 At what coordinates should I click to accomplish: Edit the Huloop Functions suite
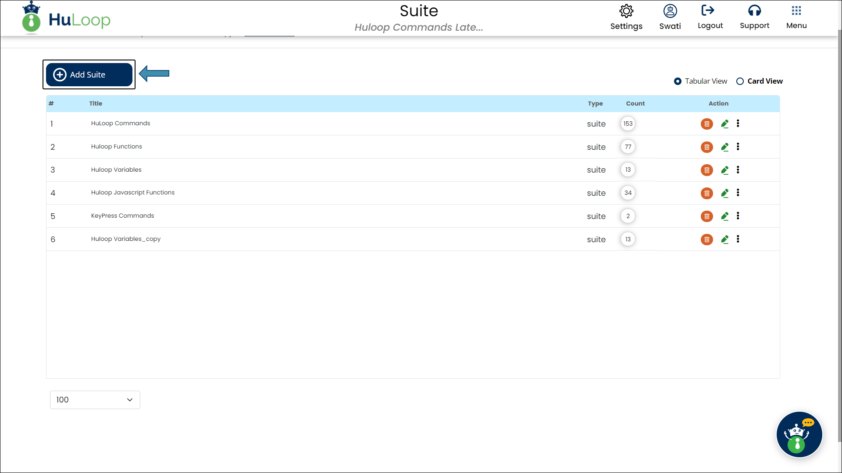(x=725, y=147)
